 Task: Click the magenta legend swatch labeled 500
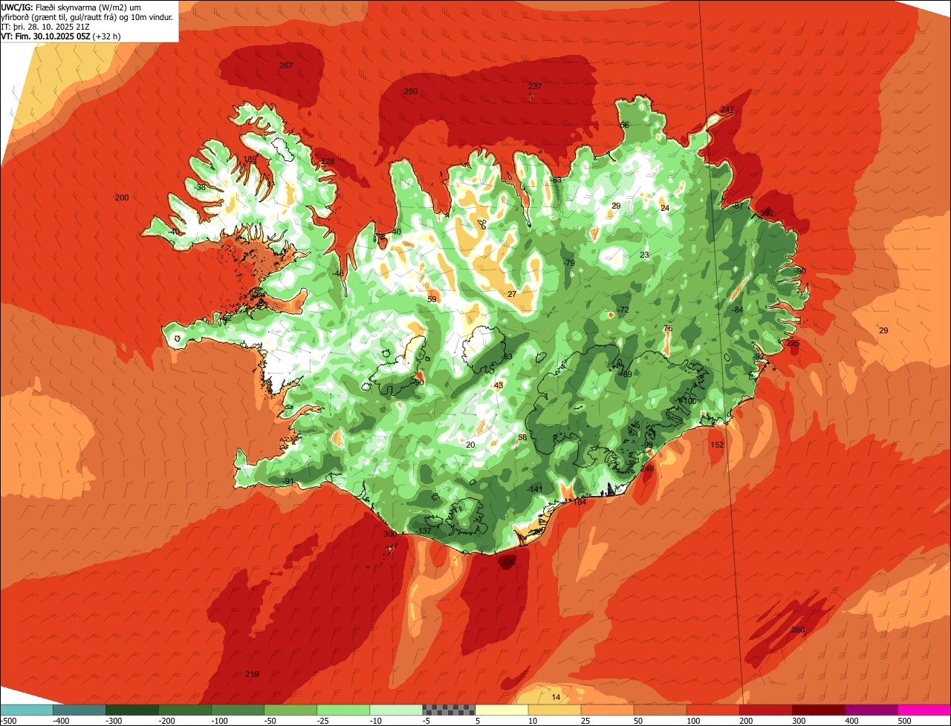(924, 710)
